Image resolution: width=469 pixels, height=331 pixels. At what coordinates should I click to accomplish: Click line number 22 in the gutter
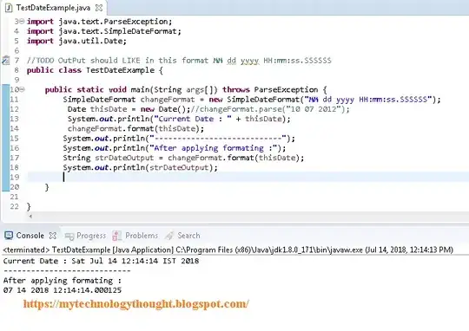(x=14, y=206)
